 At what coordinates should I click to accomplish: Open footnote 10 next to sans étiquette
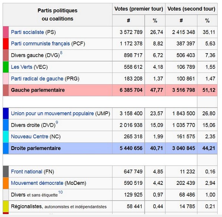[60, 193]
